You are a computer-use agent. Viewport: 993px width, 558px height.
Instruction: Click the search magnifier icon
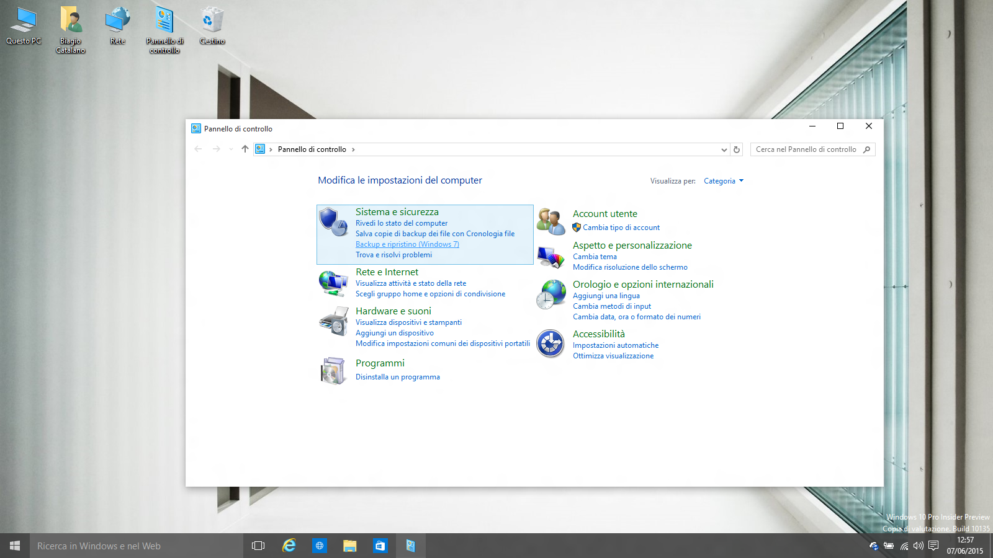(867, 149)
